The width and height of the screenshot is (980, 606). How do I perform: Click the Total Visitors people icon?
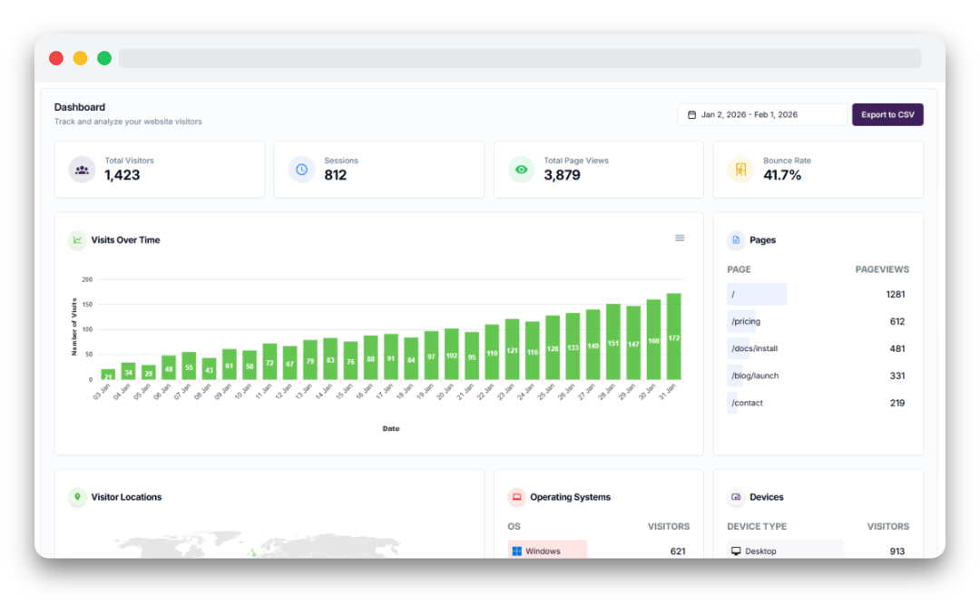click(82, 170)
